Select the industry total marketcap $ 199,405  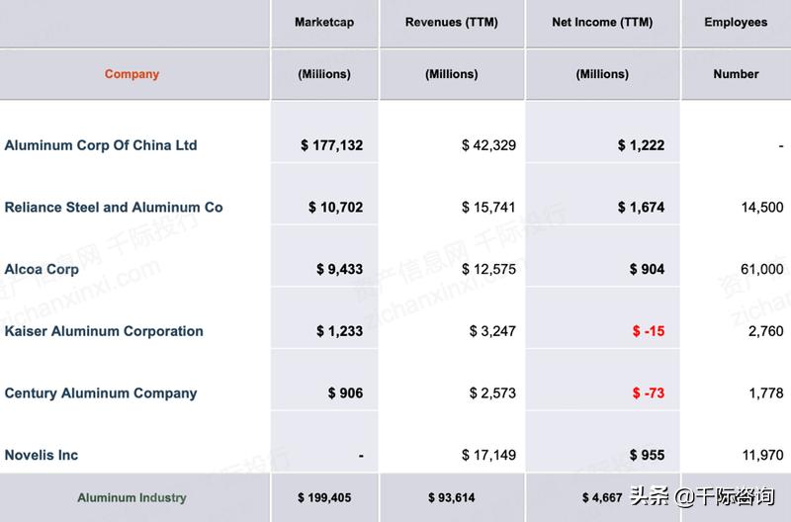(324, 498)
